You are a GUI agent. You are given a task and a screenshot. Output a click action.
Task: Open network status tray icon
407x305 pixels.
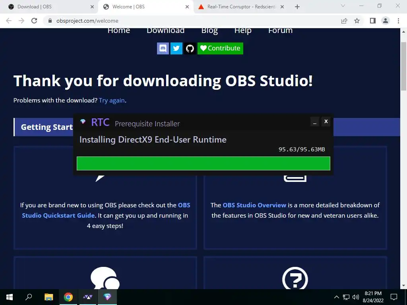(x=346, y=297)
